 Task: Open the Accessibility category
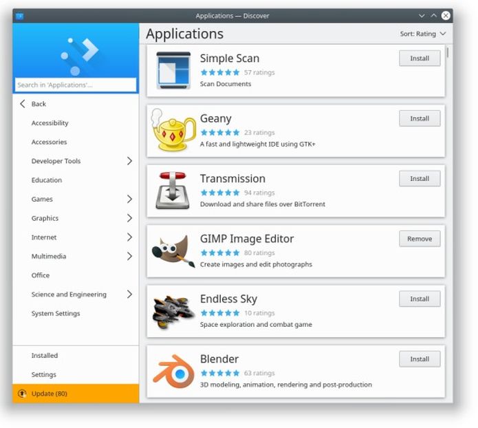(76, 123)
